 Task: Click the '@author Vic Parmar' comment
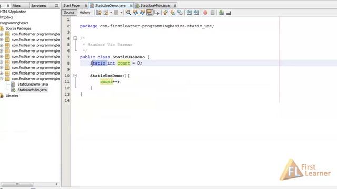pyautogui.click(x=110, y=45)
